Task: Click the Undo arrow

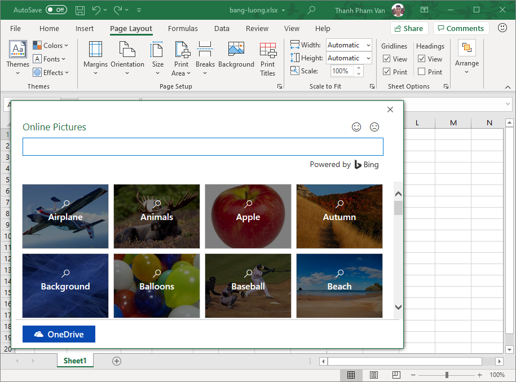Action: tap(96, 10)
